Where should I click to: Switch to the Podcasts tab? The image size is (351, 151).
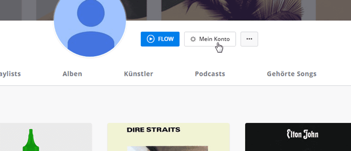pos(210,74)
